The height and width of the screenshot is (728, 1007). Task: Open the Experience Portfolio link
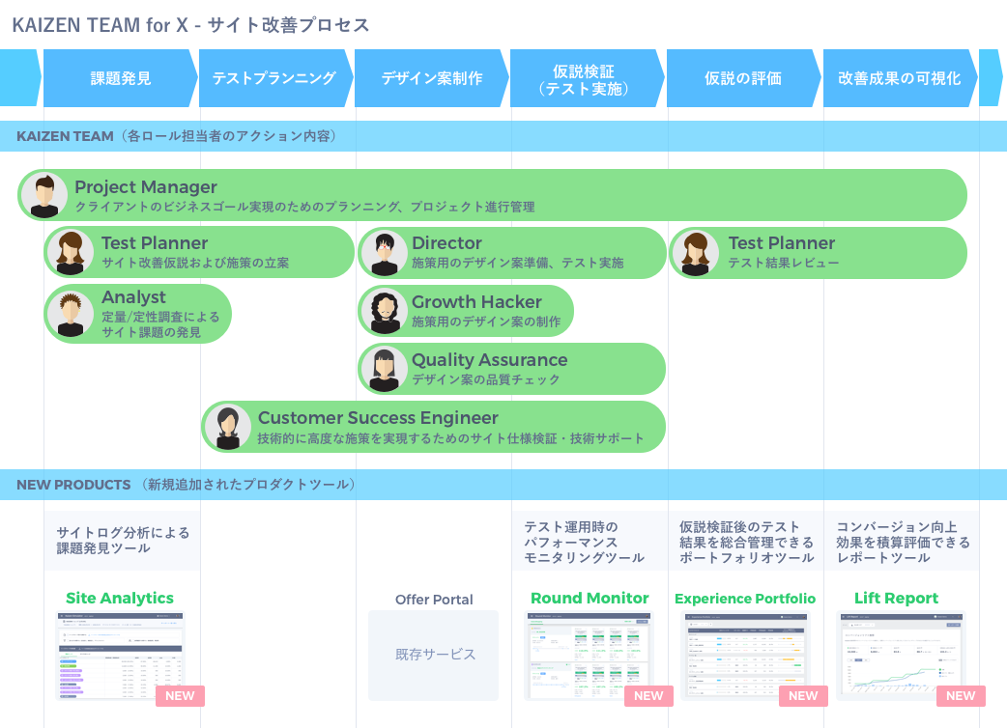pyautogui.click(x=745, y=599)
